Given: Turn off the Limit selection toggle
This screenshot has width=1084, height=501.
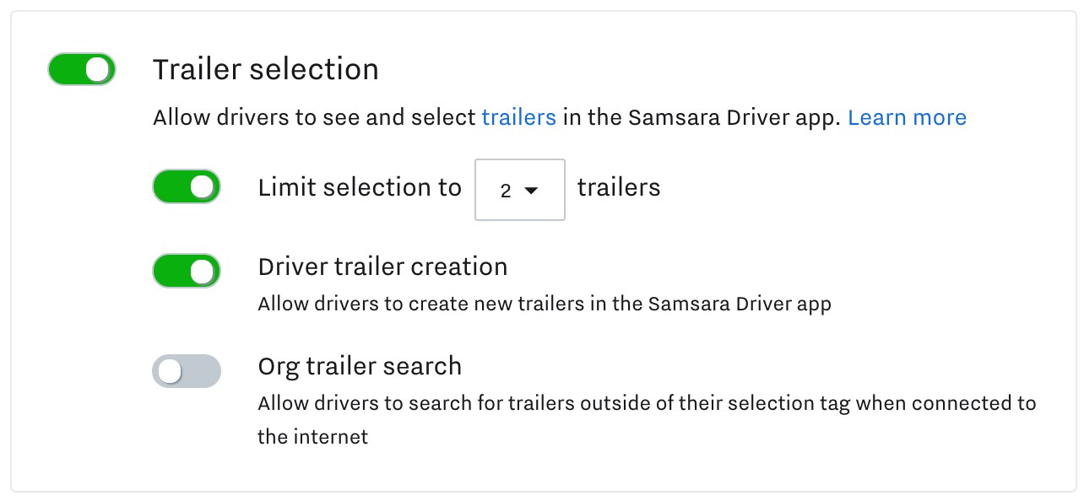Looking at the screenshot, I should pos(187,186).
